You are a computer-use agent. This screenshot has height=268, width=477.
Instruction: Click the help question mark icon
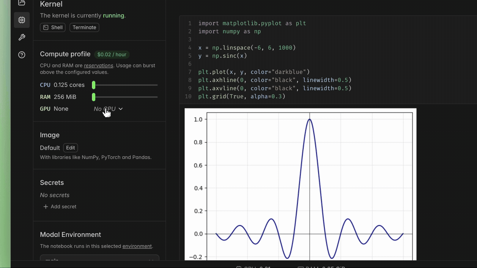[x=22, y=55]
